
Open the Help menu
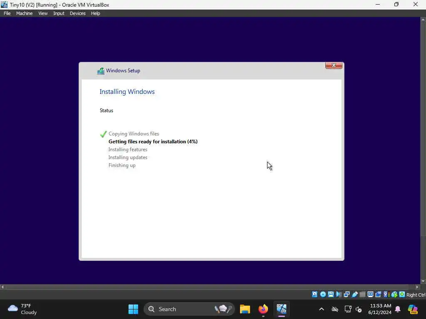coord(95,13)
